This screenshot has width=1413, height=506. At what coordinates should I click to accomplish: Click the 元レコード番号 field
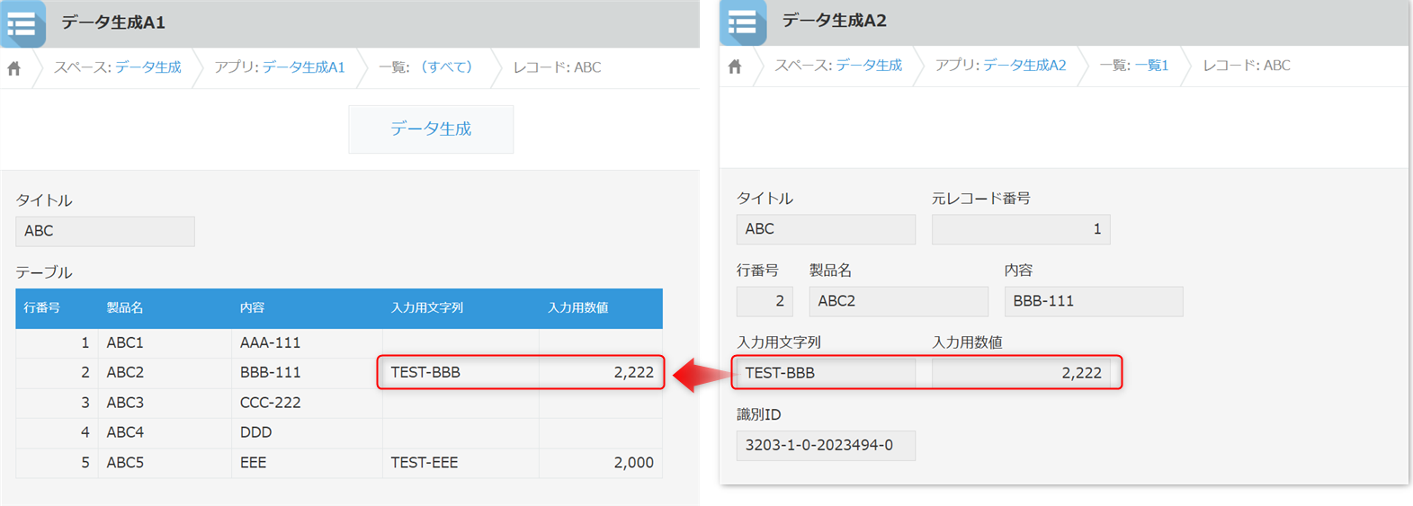(1020, 229)
